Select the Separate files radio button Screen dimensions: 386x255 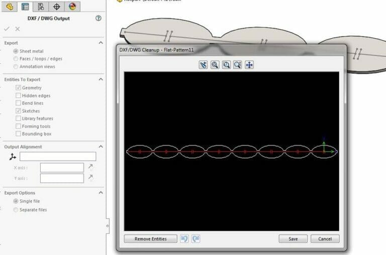coord(16,210)
